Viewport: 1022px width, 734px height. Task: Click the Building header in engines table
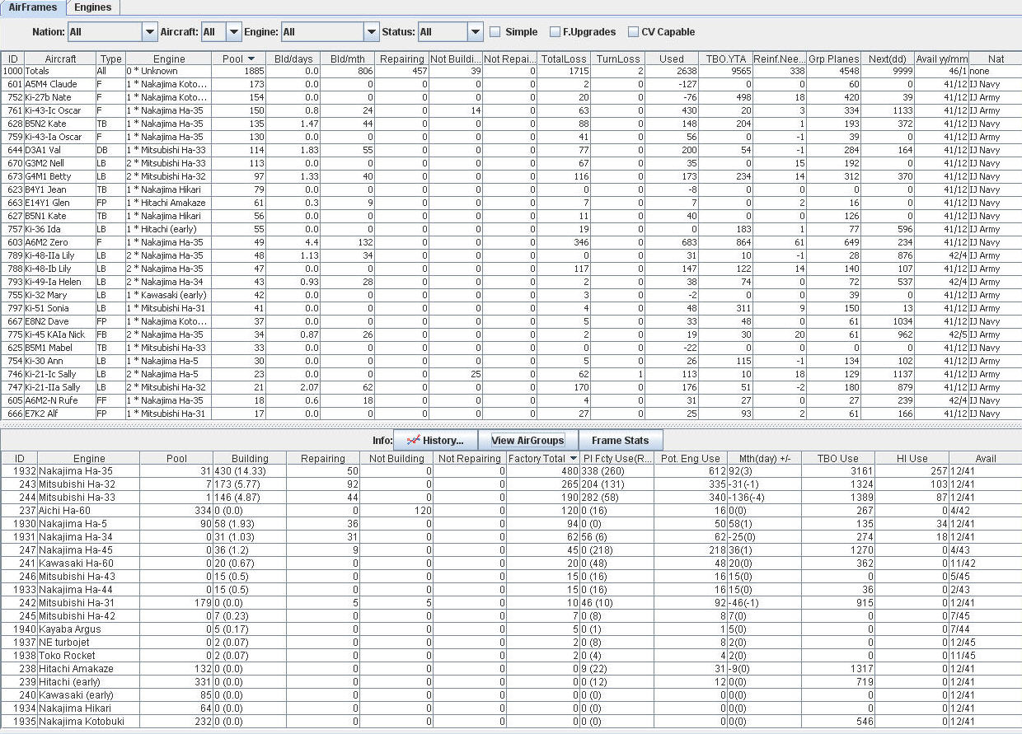249,458
